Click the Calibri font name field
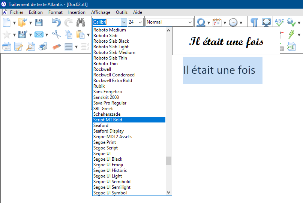 pyautogui.click(x=106, y=22)
